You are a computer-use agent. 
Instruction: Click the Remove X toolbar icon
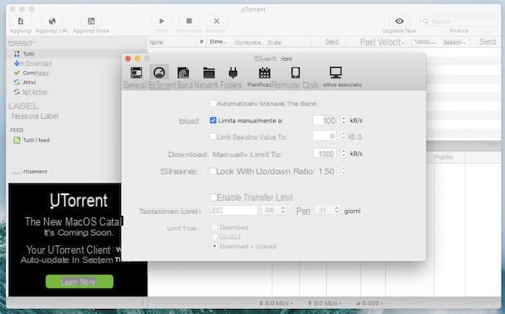[x=216, y=21]
